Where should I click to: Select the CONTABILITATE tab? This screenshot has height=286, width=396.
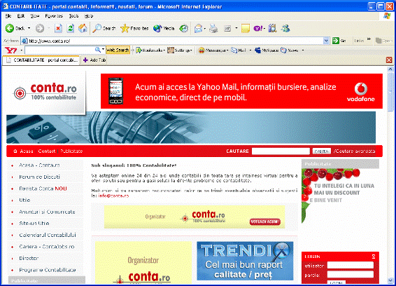click(41, 60)
